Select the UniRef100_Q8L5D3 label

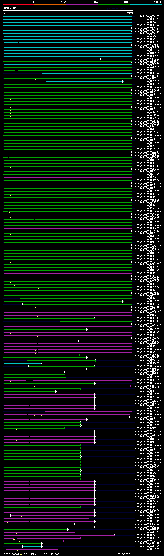point(147,65)
